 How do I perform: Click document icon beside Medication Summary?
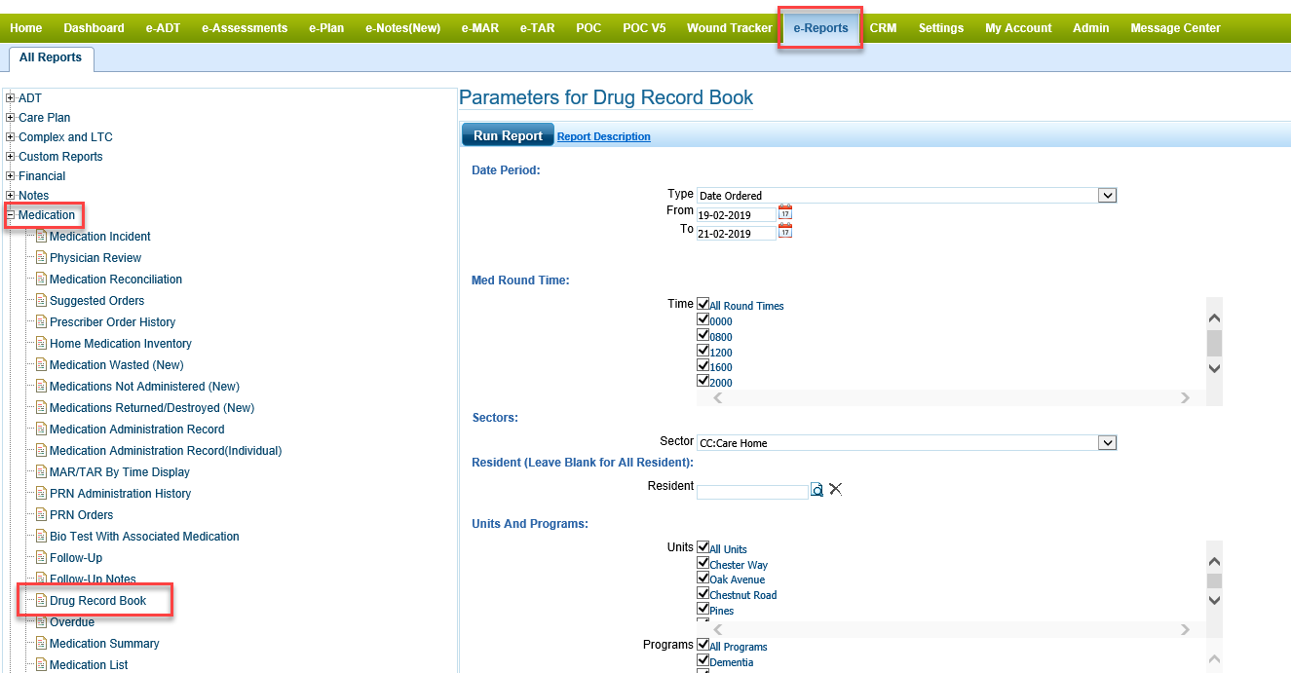pos(41,643)
